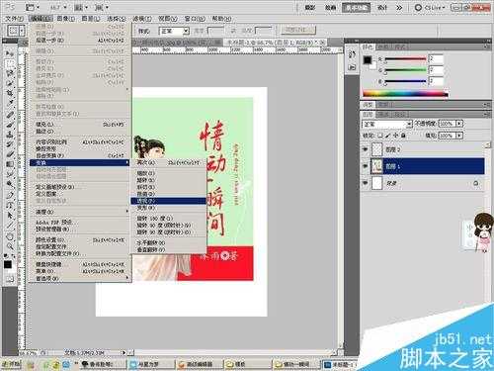Hide layer 图层 2 with its eye icon

coord(365,149)
